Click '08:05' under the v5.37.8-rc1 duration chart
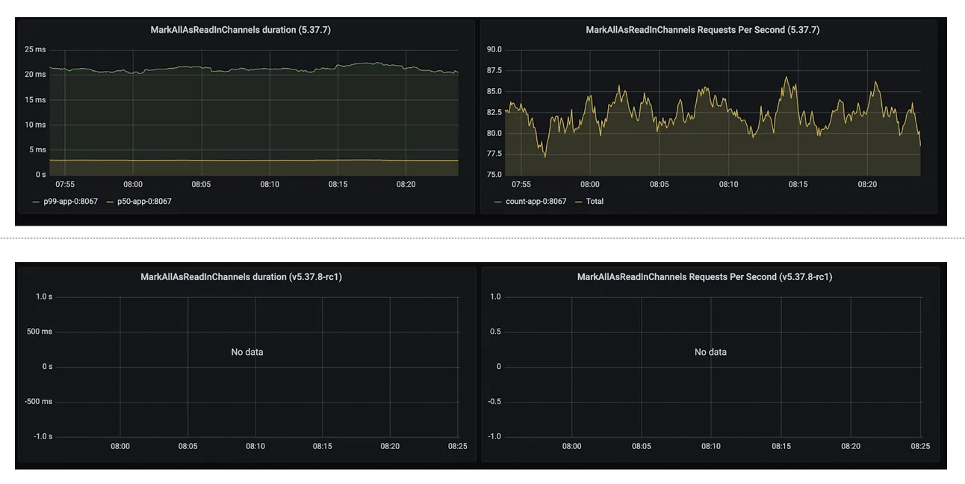The image size is (965, 484). [187, 447]
